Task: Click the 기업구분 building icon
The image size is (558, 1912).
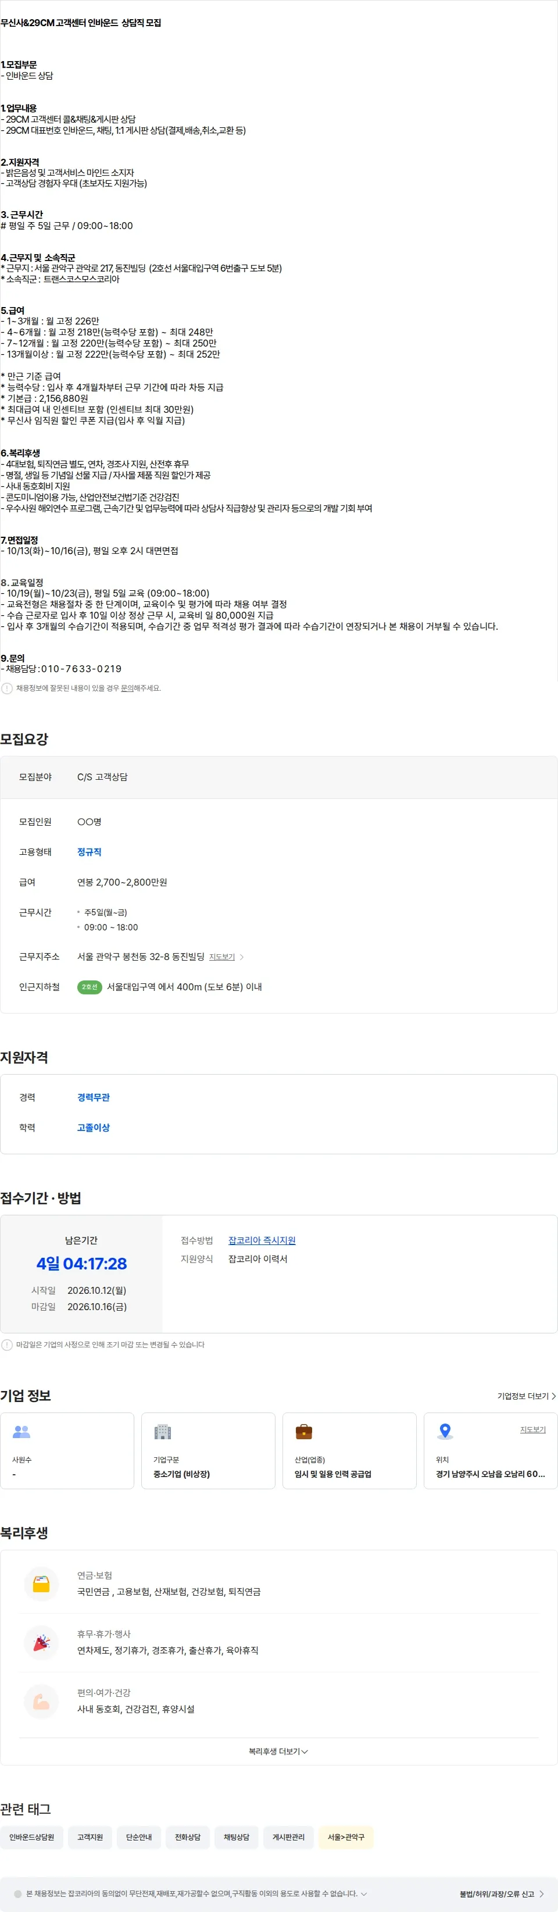Action: point(163,1432)
